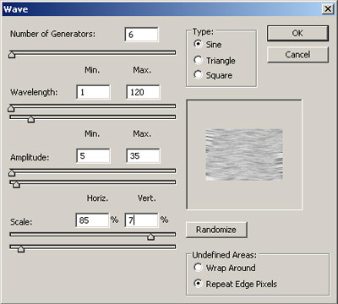The width and height of the screenshot is (338, 304).
Task: Click the vertical Scale slider handle
Action: (21, 248)
